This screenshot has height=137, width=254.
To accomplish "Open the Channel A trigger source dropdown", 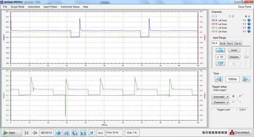I will click(220, 102).
